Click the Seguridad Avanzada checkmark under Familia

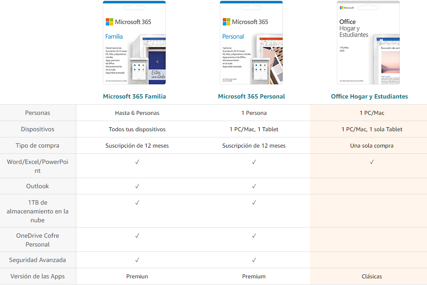point(137,260)
